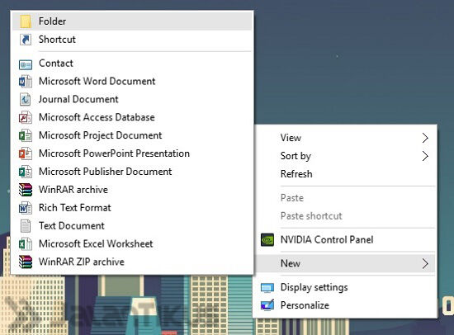The image size is (454, 335).
Task: Choose Rich Text Format entry
Action: point(132,208)
